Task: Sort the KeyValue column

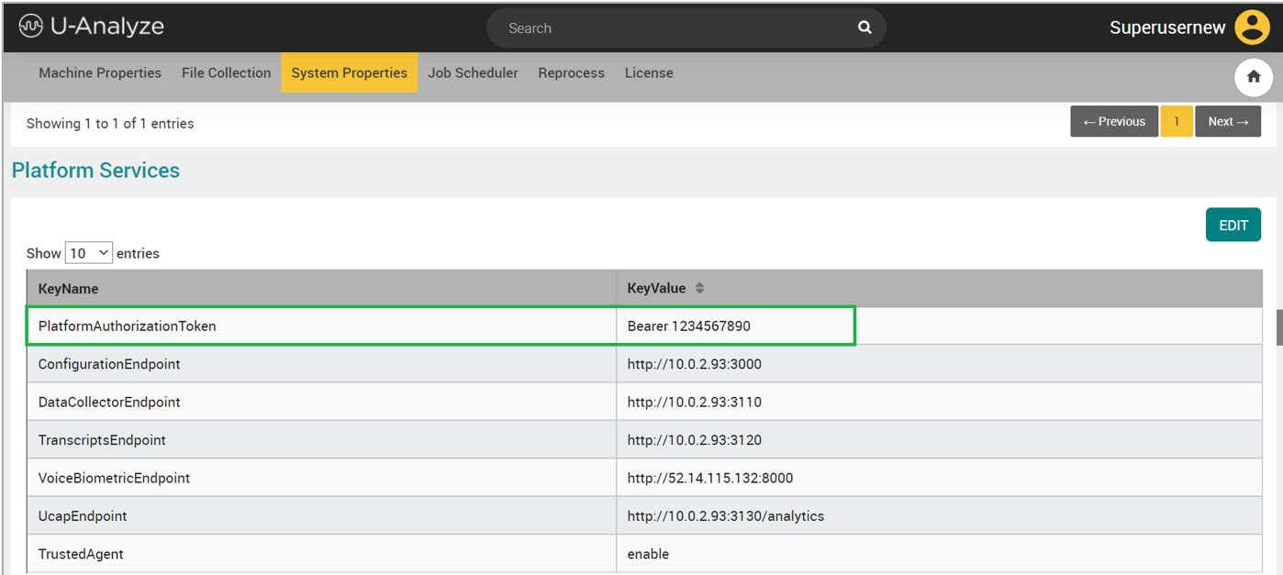Action: (x=699, y=288)
